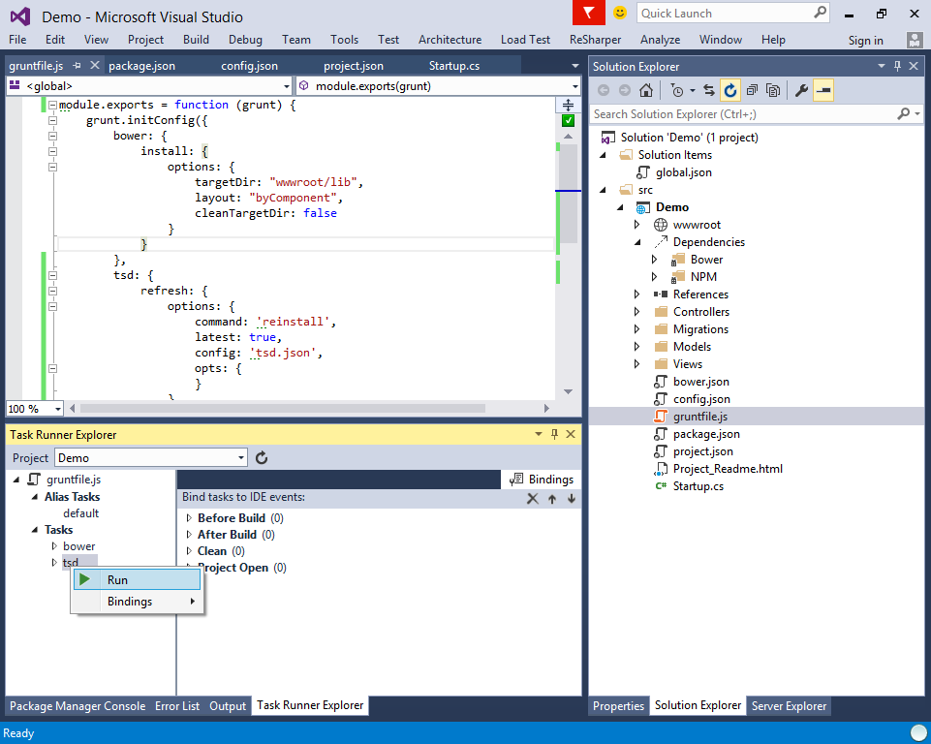The width and height of the screenshot is (931, 744).
Task: Switch to Startup.cs tab
Action: coord(454,66)
